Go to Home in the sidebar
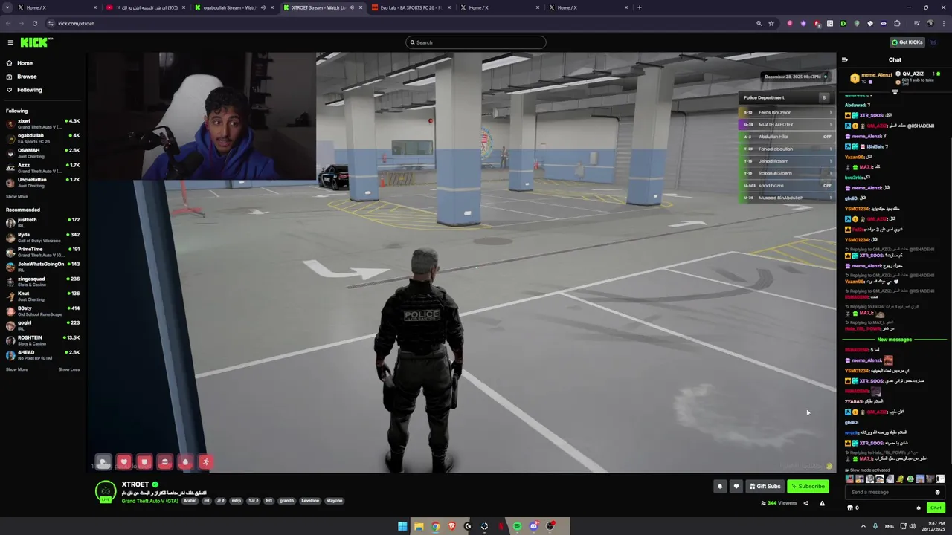This screenshot has height=535, width=952. click(x=25, y=63)
